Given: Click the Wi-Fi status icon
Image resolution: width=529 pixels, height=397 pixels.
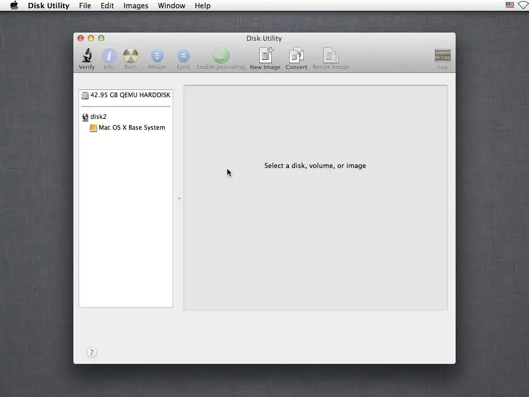Looking at the screenshot, I should coord(524,5).
